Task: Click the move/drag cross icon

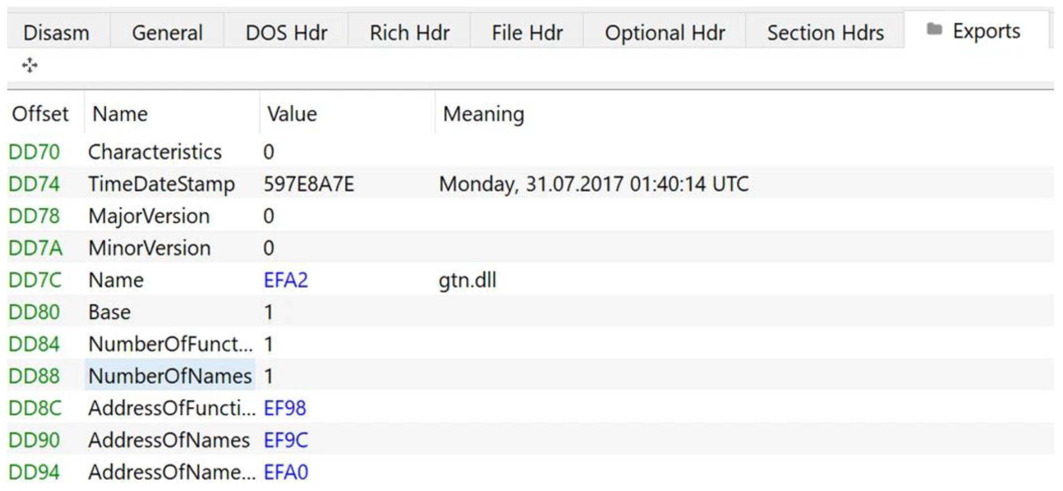Action: click(x=30, y=66)
